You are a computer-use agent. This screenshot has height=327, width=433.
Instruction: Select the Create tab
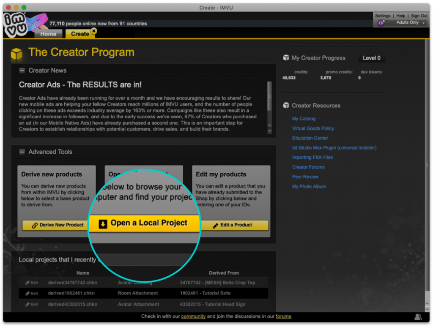80,34
